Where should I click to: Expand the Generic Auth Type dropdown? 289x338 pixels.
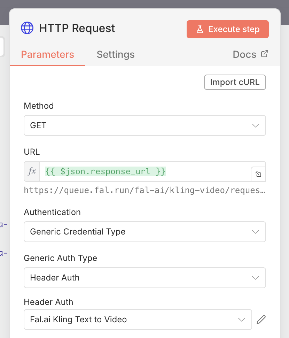click(144, 278)
